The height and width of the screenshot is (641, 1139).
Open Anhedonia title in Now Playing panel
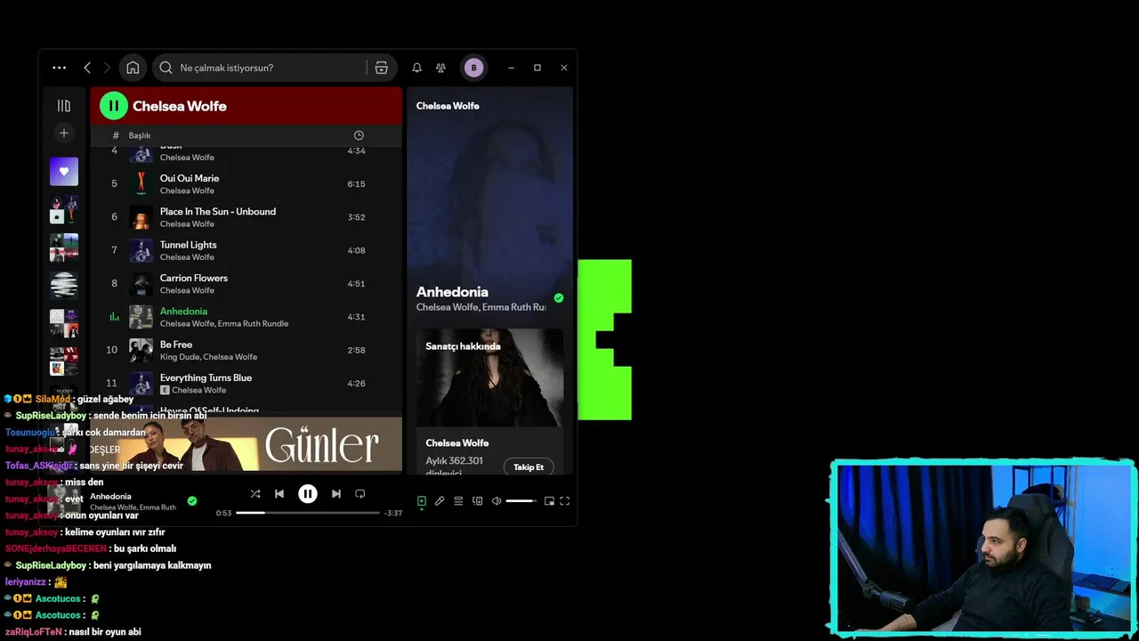point(452,292)
